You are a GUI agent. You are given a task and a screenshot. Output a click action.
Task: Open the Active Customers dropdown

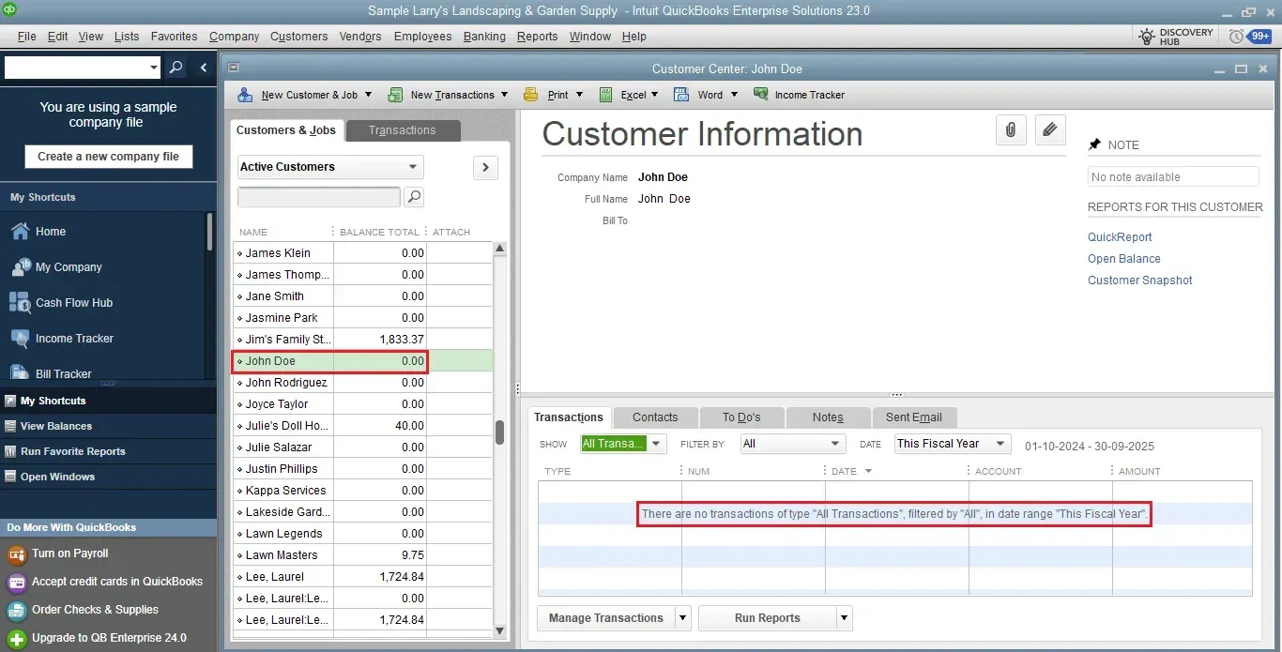tap(330, 167)
